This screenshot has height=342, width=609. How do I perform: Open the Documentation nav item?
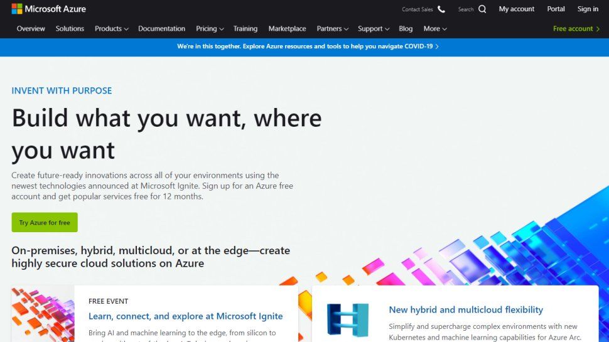(x=161, y=29)
